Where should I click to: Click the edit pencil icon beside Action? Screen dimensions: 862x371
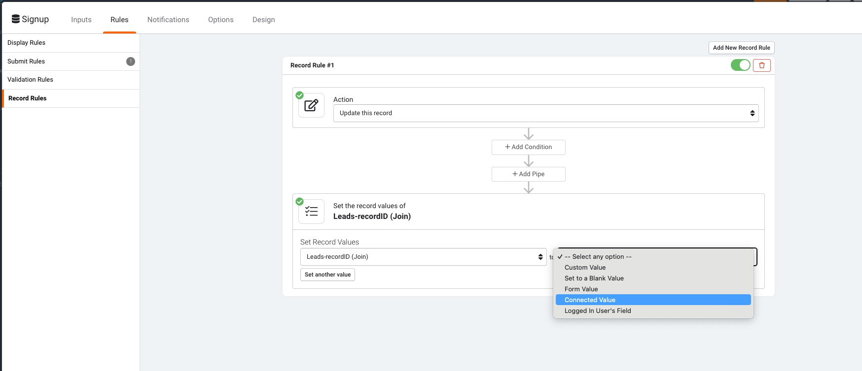[311, 105]
